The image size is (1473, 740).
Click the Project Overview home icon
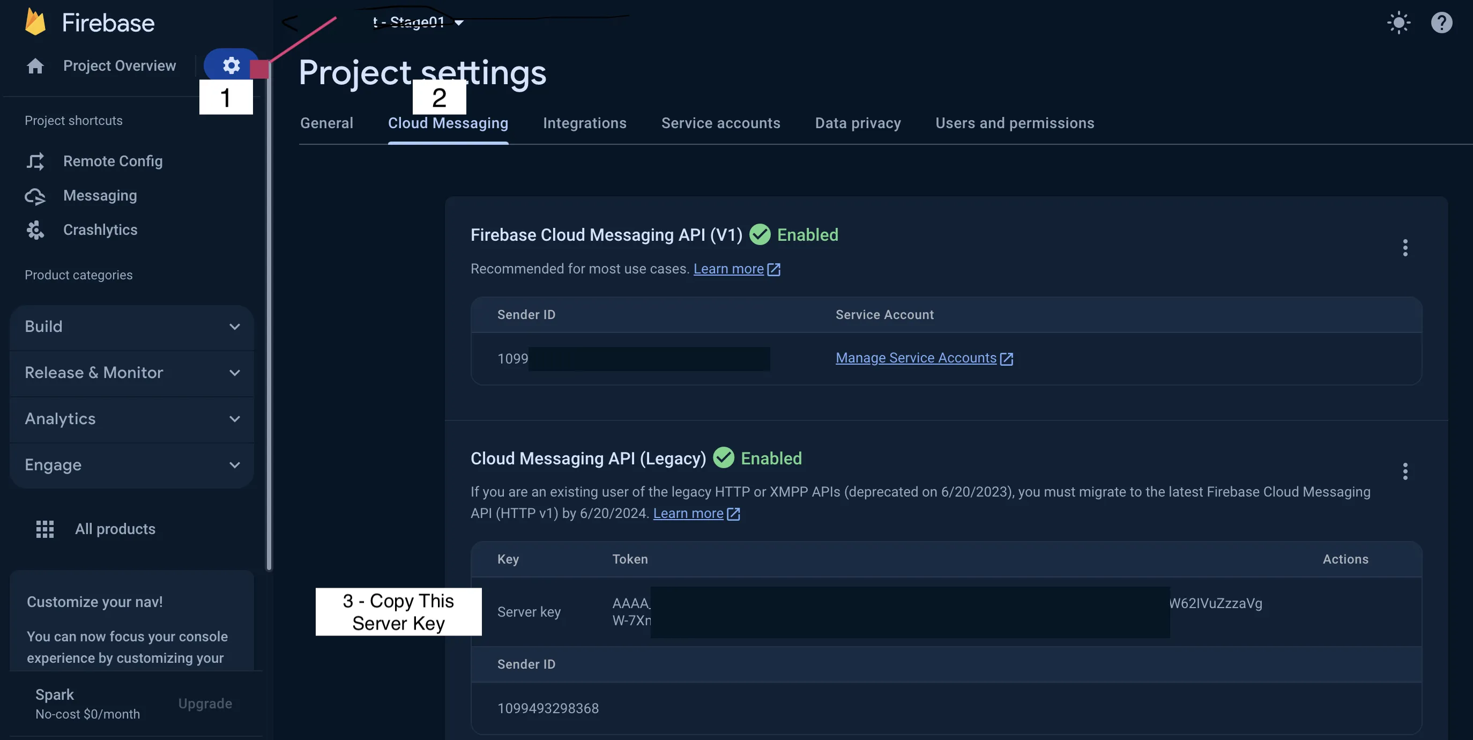[x=35, y=66]
